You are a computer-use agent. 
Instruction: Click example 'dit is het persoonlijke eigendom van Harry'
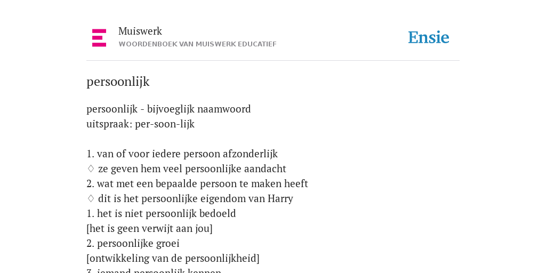pos(196,198)
